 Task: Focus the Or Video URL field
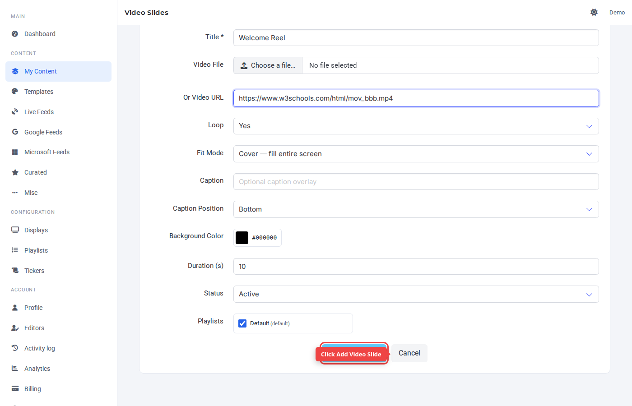click(416, 98)
